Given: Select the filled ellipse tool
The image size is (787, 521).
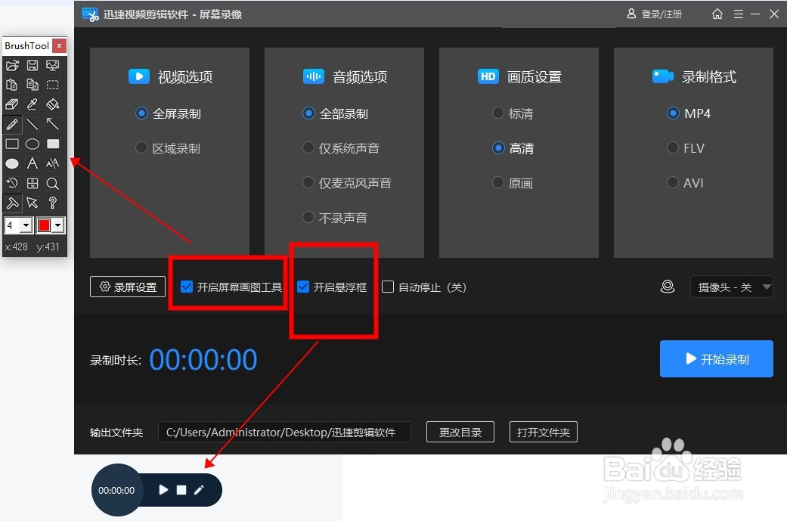Looking at the screenshot, I should click(12, 163).
